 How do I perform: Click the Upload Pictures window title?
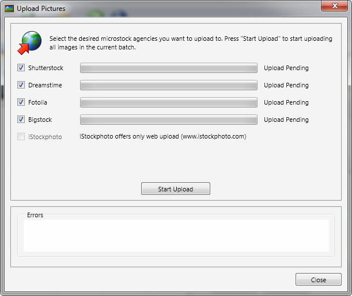pyautogui.click(x=41, y=9)
